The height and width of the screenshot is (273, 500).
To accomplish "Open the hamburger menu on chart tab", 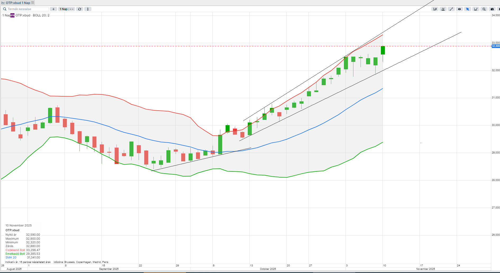I will coord(33,3).
